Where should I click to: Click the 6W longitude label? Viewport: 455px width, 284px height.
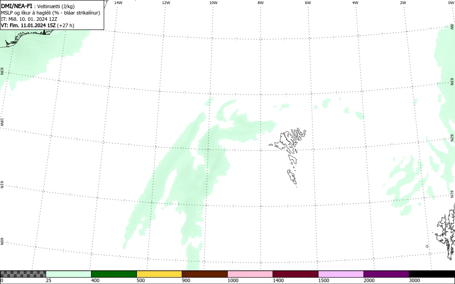(308, 3)
